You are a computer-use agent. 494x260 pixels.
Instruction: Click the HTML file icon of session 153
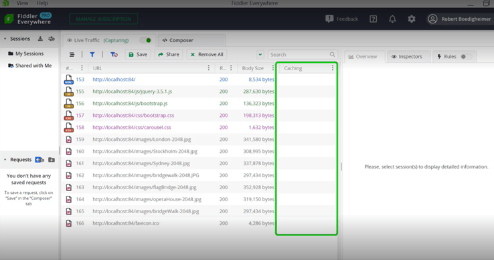click(x=69, y=80)
